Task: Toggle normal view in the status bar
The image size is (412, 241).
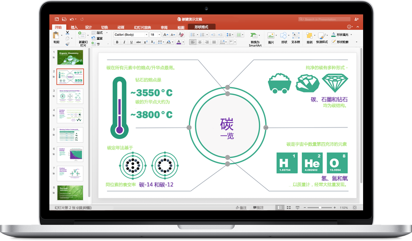Action: (x=280, y=207)
